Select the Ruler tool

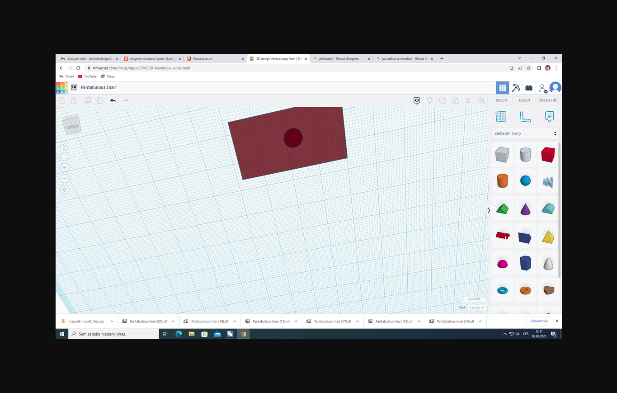(525, 117)
